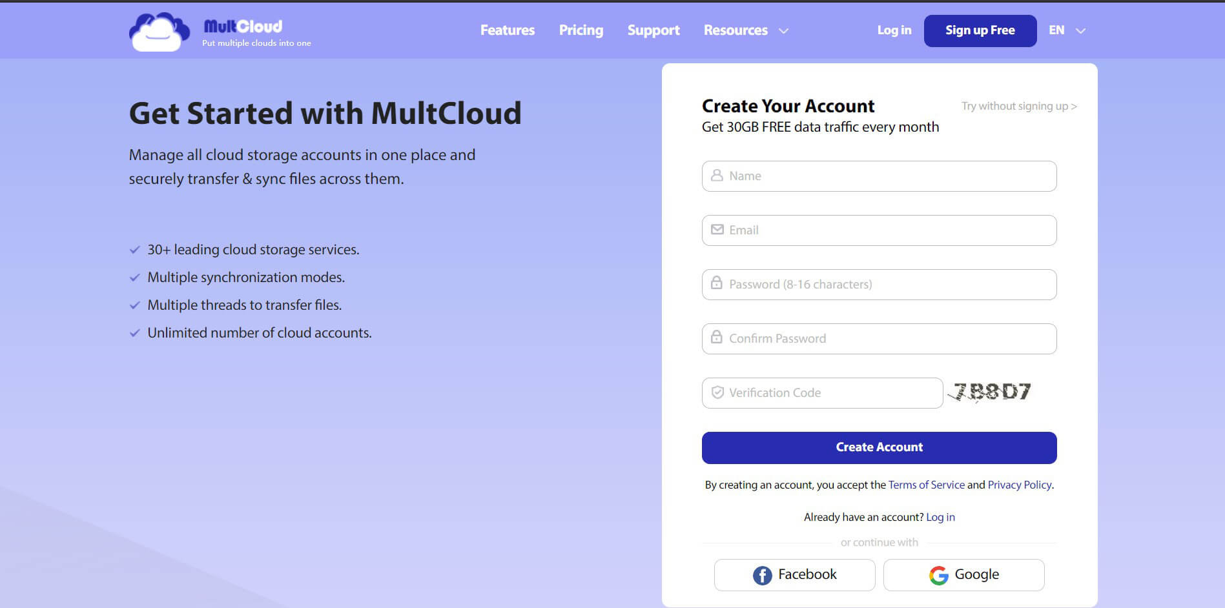Viewport: 1225px width, 608px height.
Task: Select the Google icon for social login
Action: click(938, 574)
